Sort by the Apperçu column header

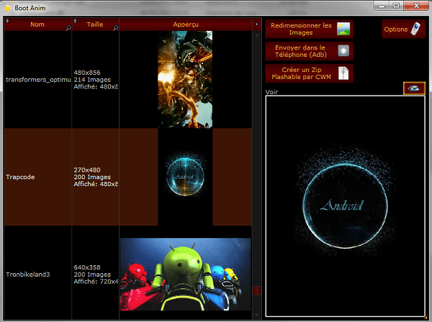186,24
